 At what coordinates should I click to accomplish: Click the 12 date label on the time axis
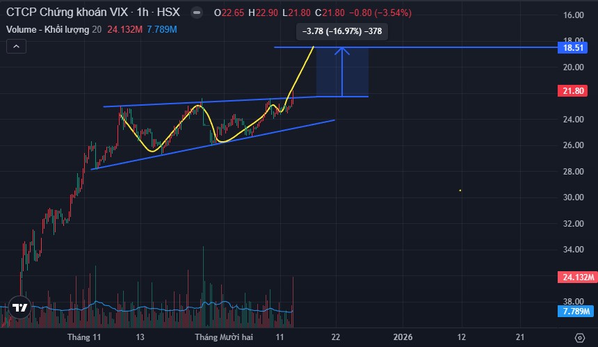(x=462, y=337)
